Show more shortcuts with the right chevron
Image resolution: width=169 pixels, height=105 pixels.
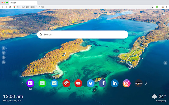146,83
